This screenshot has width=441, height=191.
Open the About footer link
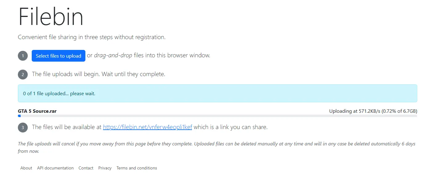click(26, 168)
